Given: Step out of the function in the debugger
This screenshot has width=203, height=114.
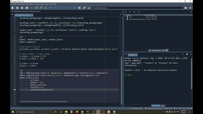Looking at the screenshot, I should click(x=65, y=8).
